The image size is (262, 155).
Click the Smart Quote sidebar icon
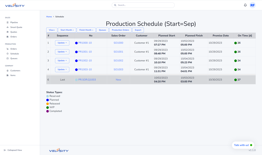[x=7, y=27]
